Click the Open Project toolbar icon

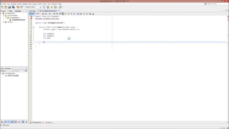[x=10, y=7]
